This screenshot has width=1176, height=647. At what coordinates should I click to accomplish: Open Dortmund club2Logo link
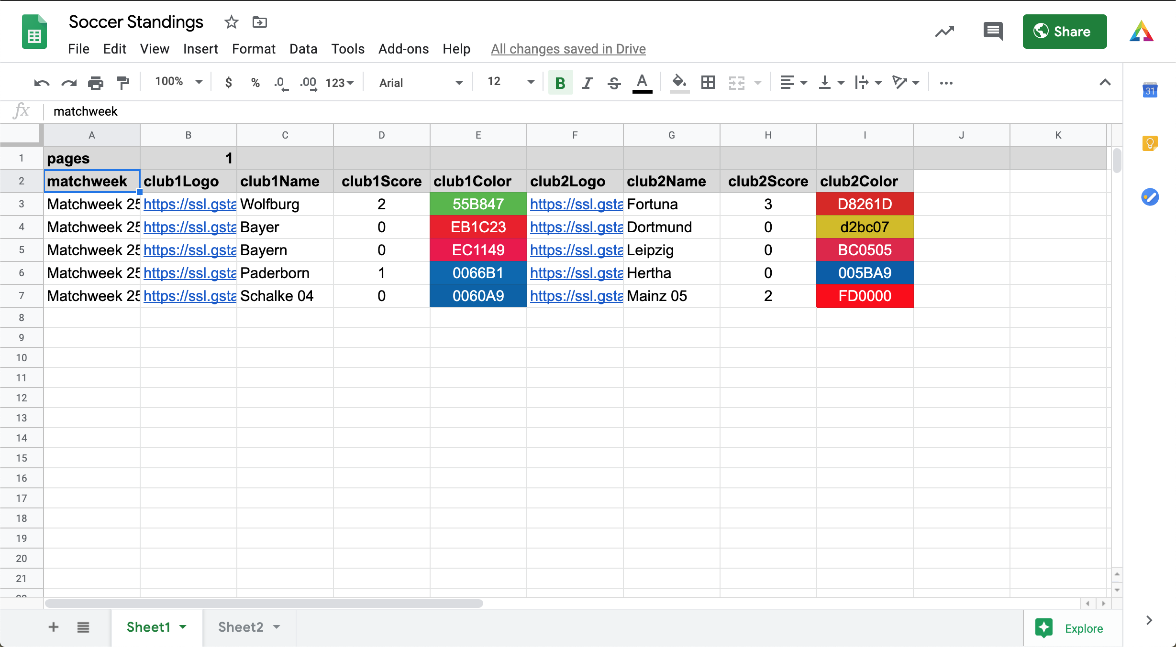click(577, 227)
